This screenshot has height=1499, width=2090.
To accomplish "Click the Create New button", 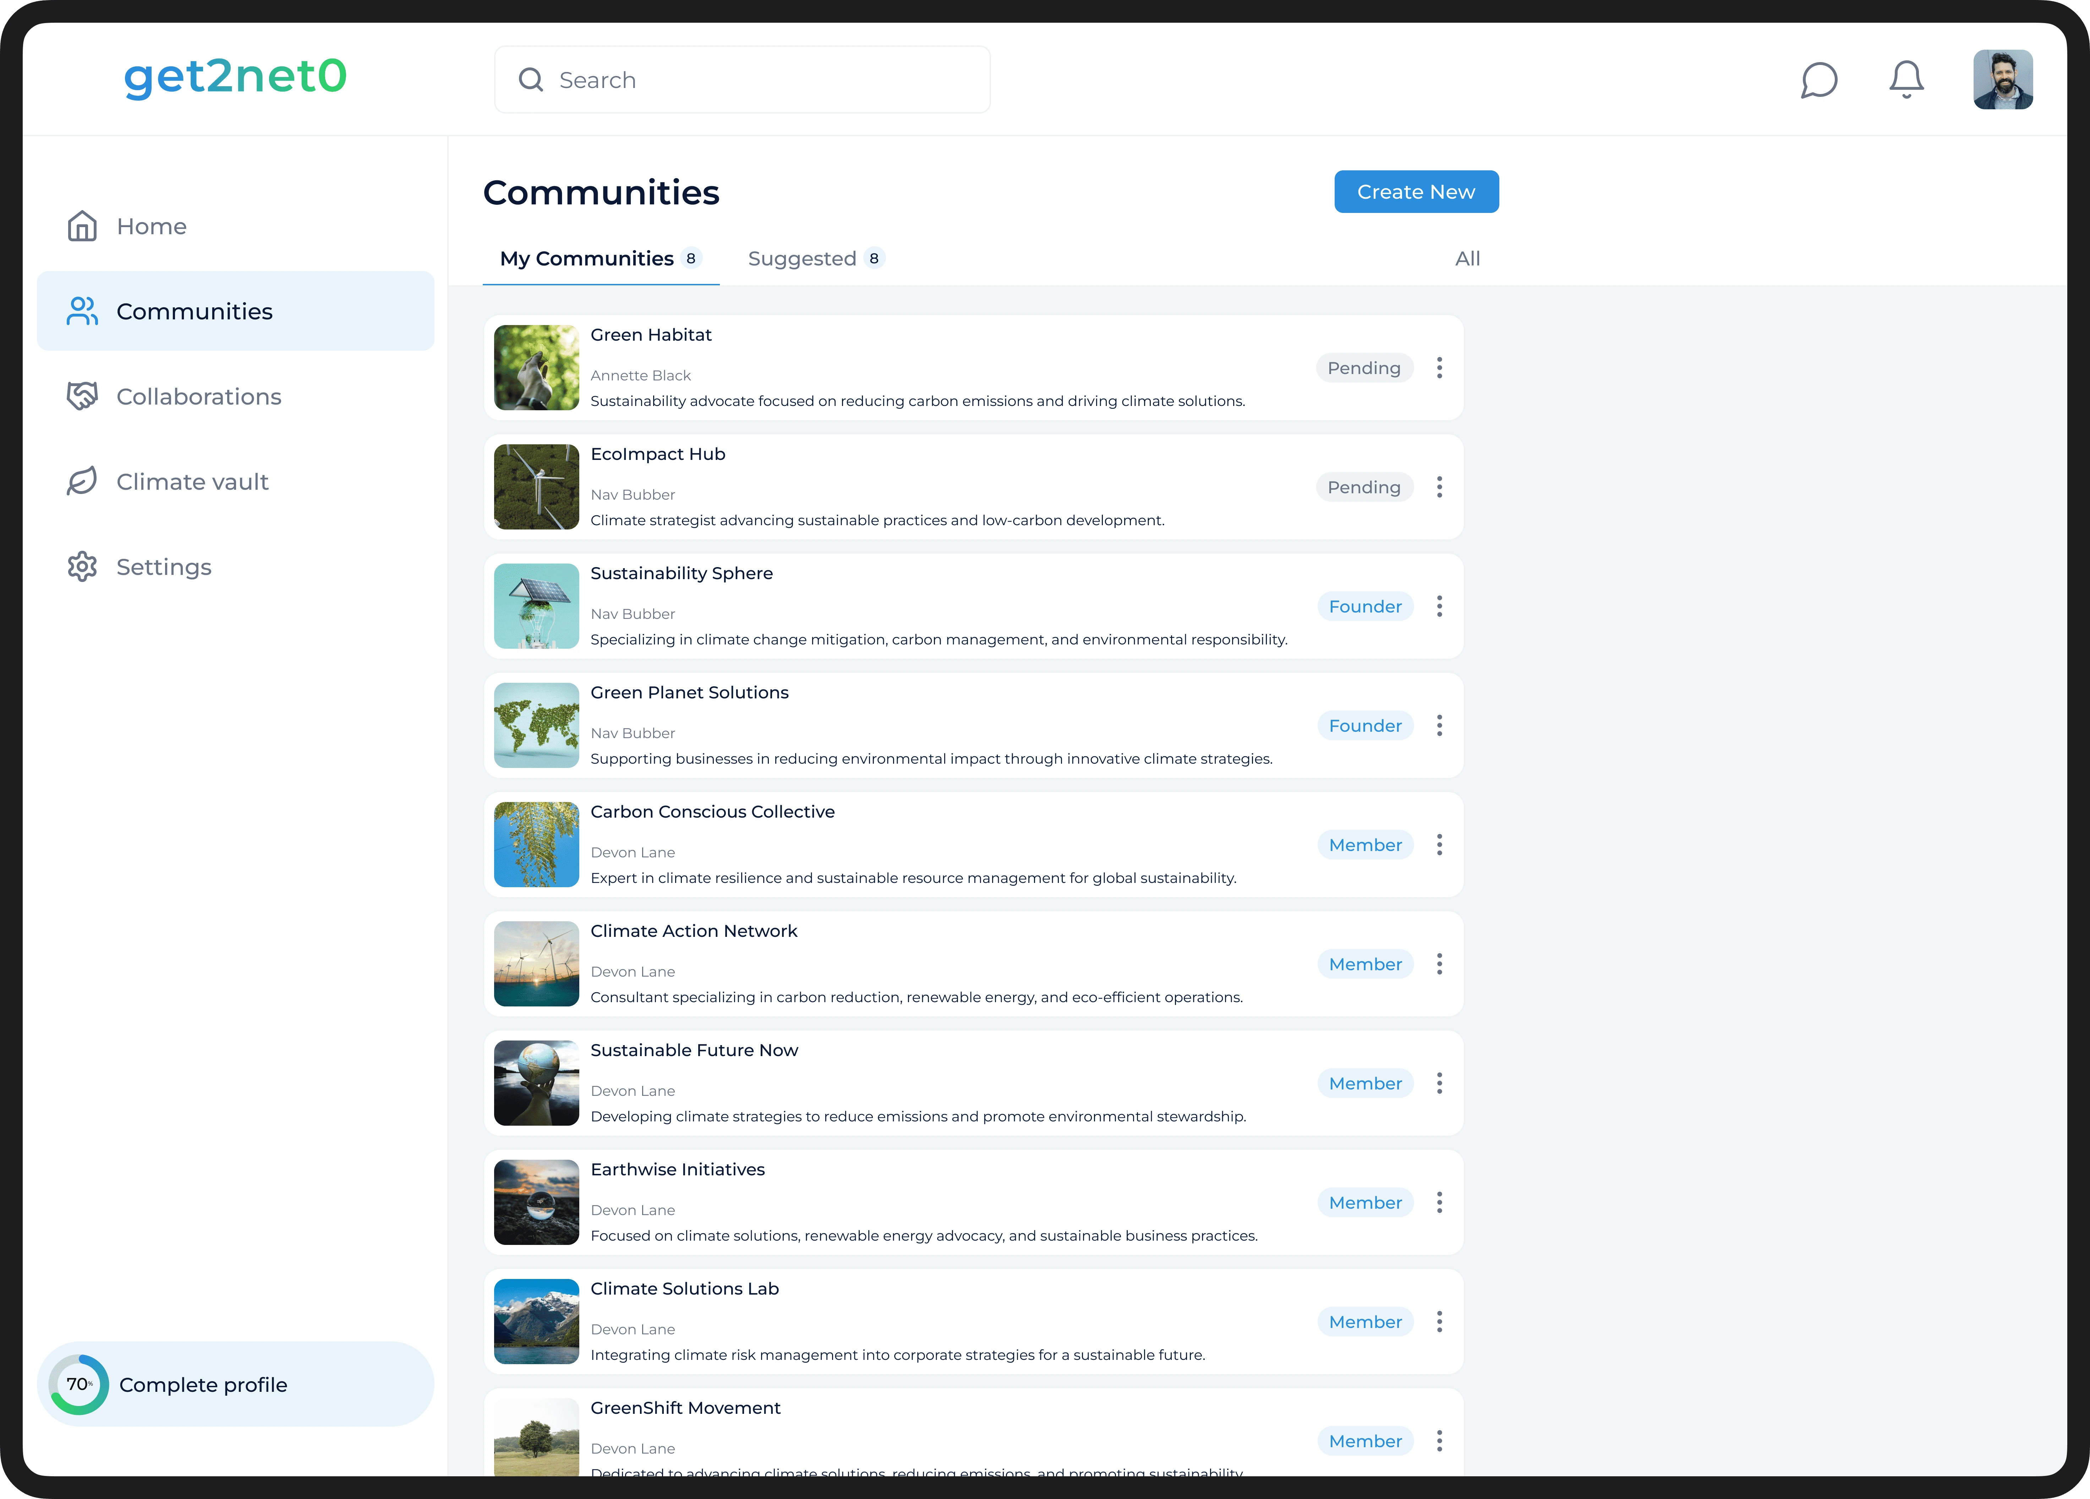I will click(1416, 192).
